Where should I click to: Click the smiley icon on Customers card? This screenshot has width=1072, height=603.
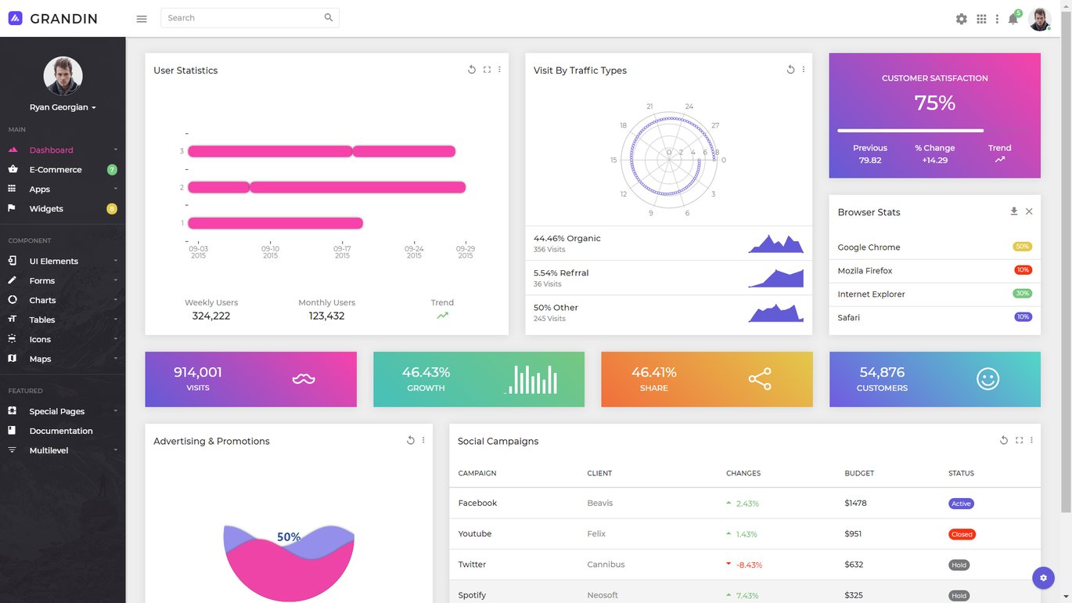click(x=988, y=379)
